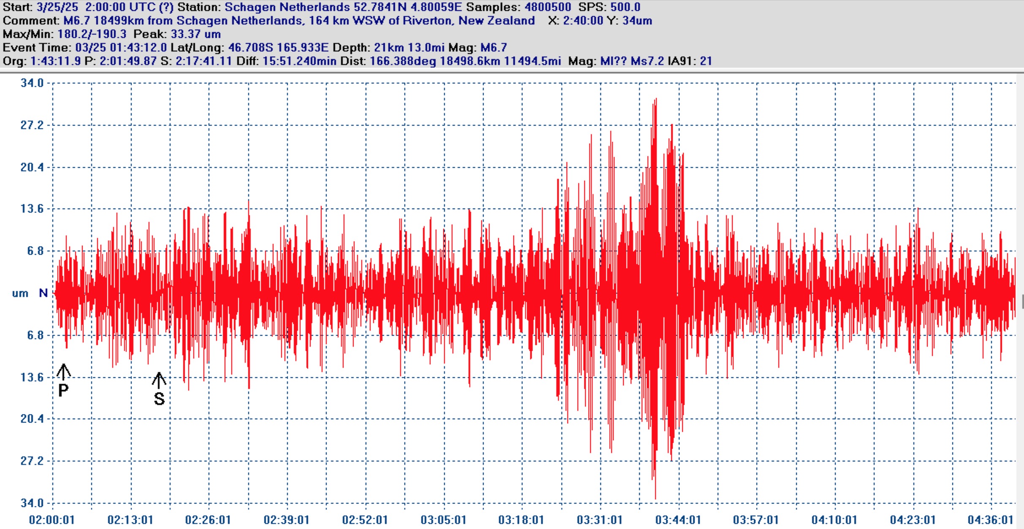Click the 03:31:01 time axis label
1024x529 pixels.
(599, 520)
